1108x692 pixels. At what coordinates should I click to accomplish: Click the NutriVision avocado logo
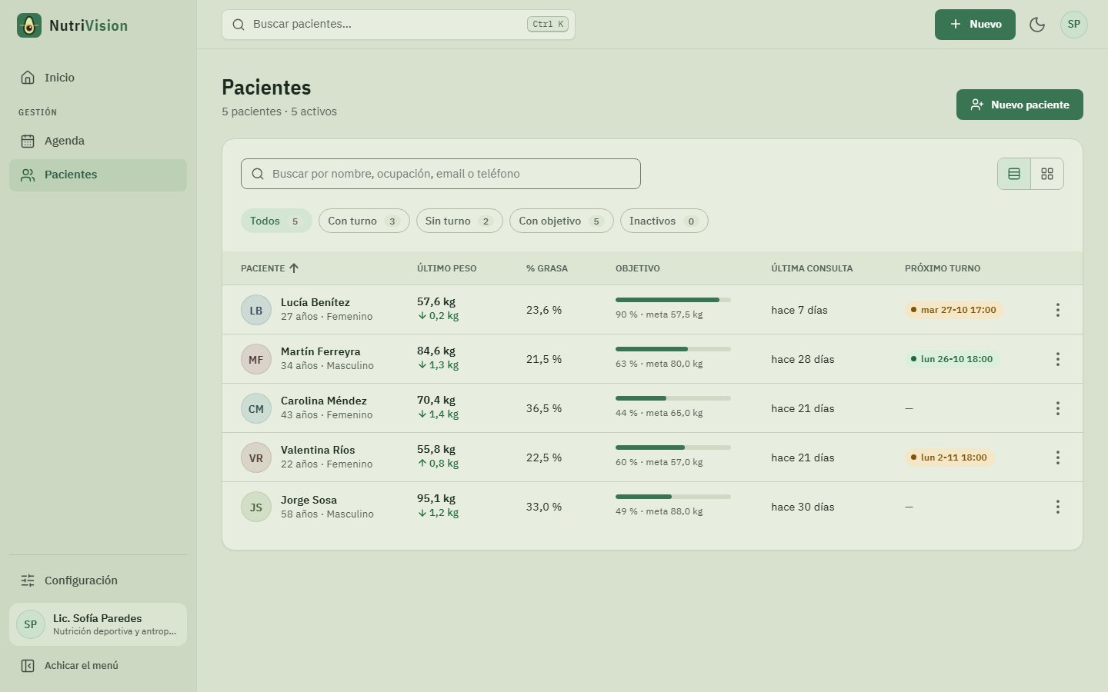29,25
